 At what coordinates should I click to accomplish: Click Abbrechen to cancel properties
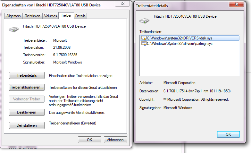[x=115, y=140]
